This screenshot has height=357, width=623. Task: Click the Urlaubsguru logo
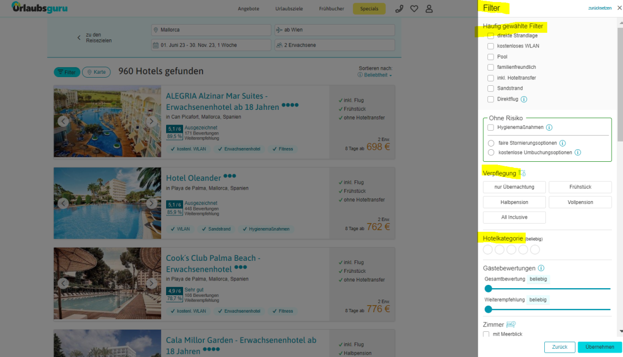pyautogui.click(x=39, y=8)
